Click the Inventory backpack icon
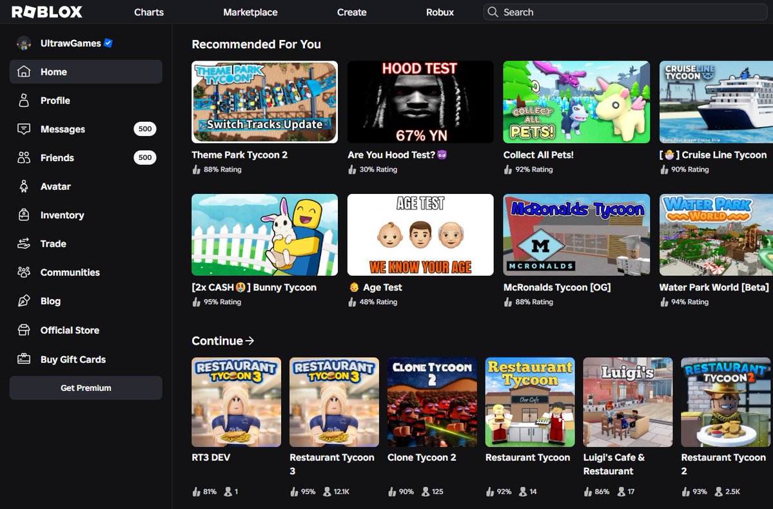The height and width of the screenshot is (509, 773). pyautogui.click(x=24, y=215)
